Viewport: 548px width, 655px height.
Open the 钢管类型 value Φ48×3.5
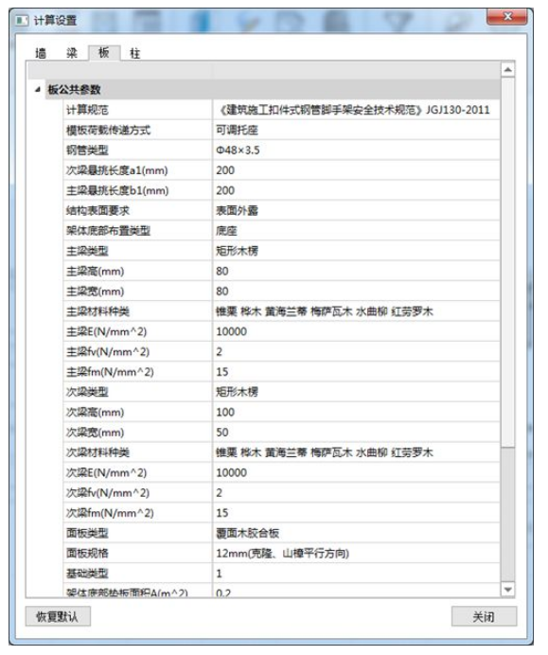point(356,150)
